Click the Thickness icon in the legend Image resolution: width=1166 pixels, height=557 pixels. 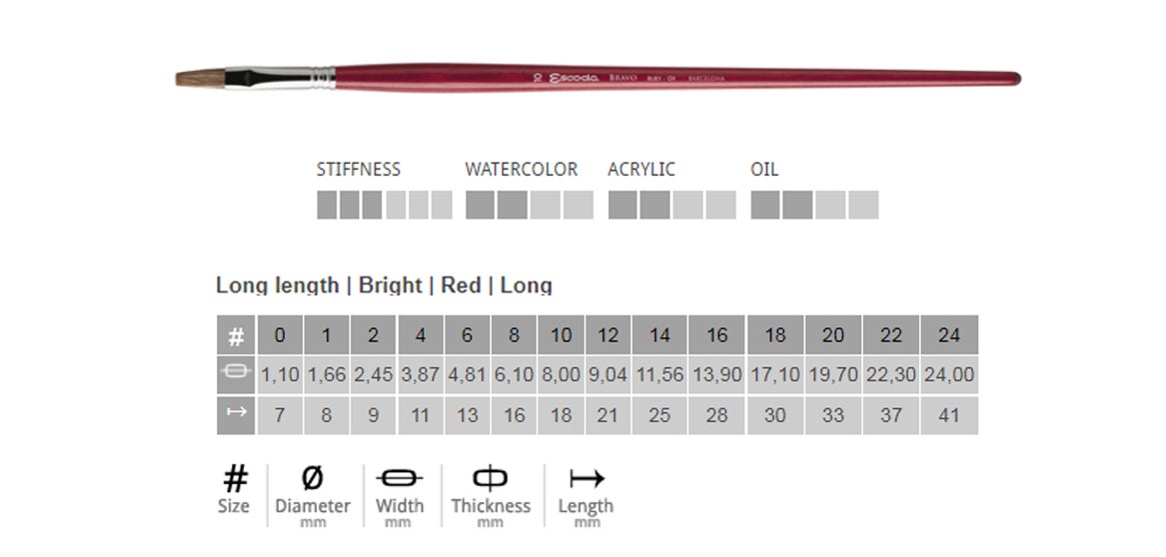tap(490, 478)
